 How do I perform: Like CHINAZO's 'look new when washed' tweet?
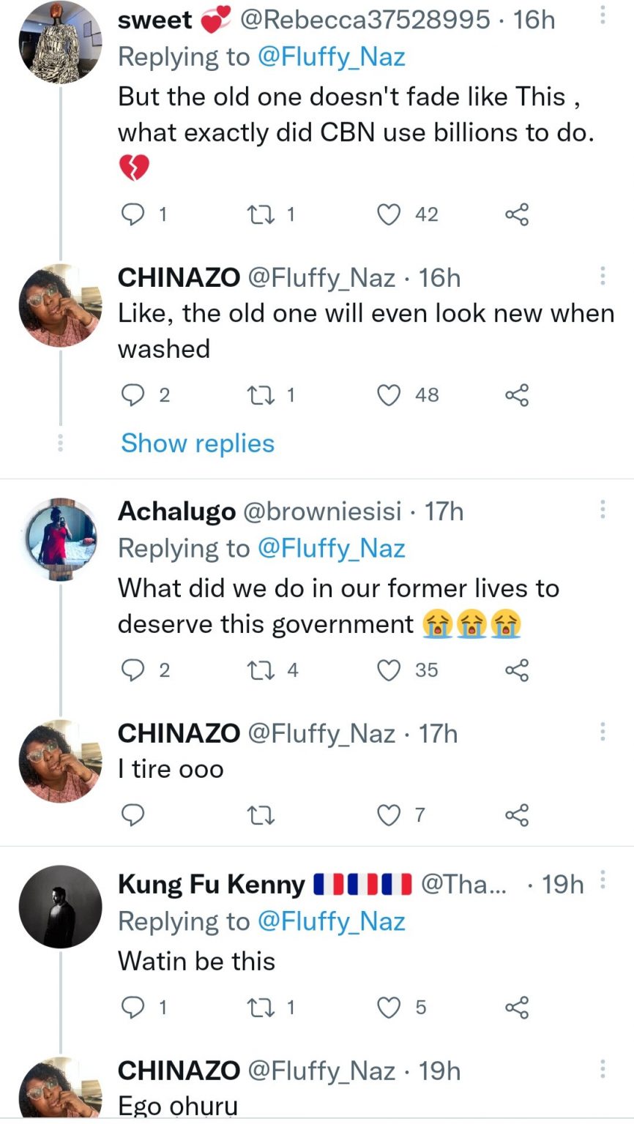click(x=389, y=395)
